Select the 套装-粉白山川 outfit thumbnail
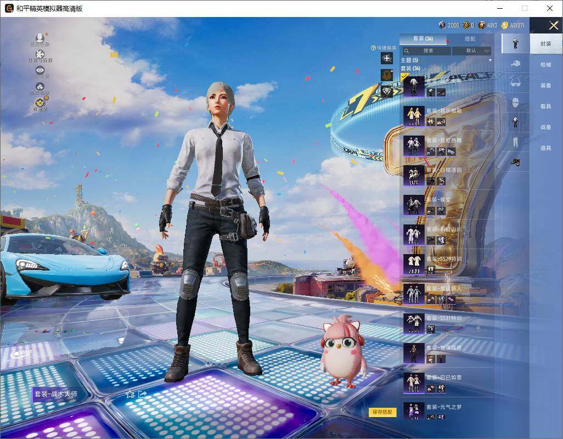Viewport: 563px width, 439px height. tap(414, 235)
